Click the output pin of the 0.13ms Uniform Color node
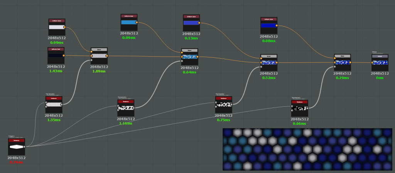Image resolution: width=395 pixels, height=173 pixels. 199,23
